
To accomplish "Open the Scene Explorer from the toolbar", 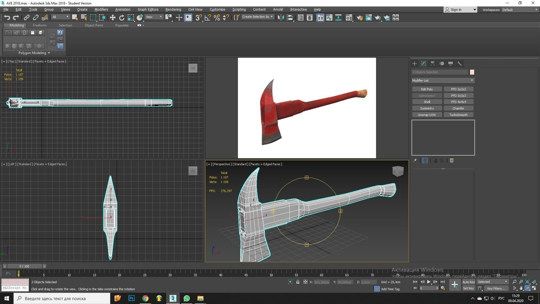I will tap(300, 18).
